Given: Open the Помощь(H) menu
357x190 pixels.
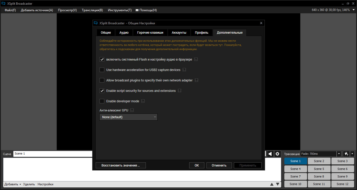Looking at the screenshot, I should point(146,10).
